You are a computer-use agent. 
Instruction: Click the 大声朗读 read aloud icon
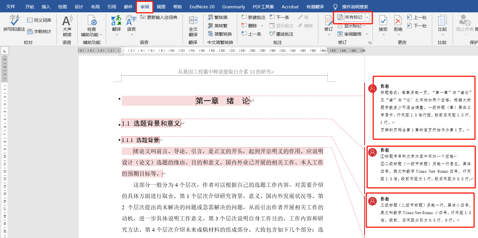point(67,21)
